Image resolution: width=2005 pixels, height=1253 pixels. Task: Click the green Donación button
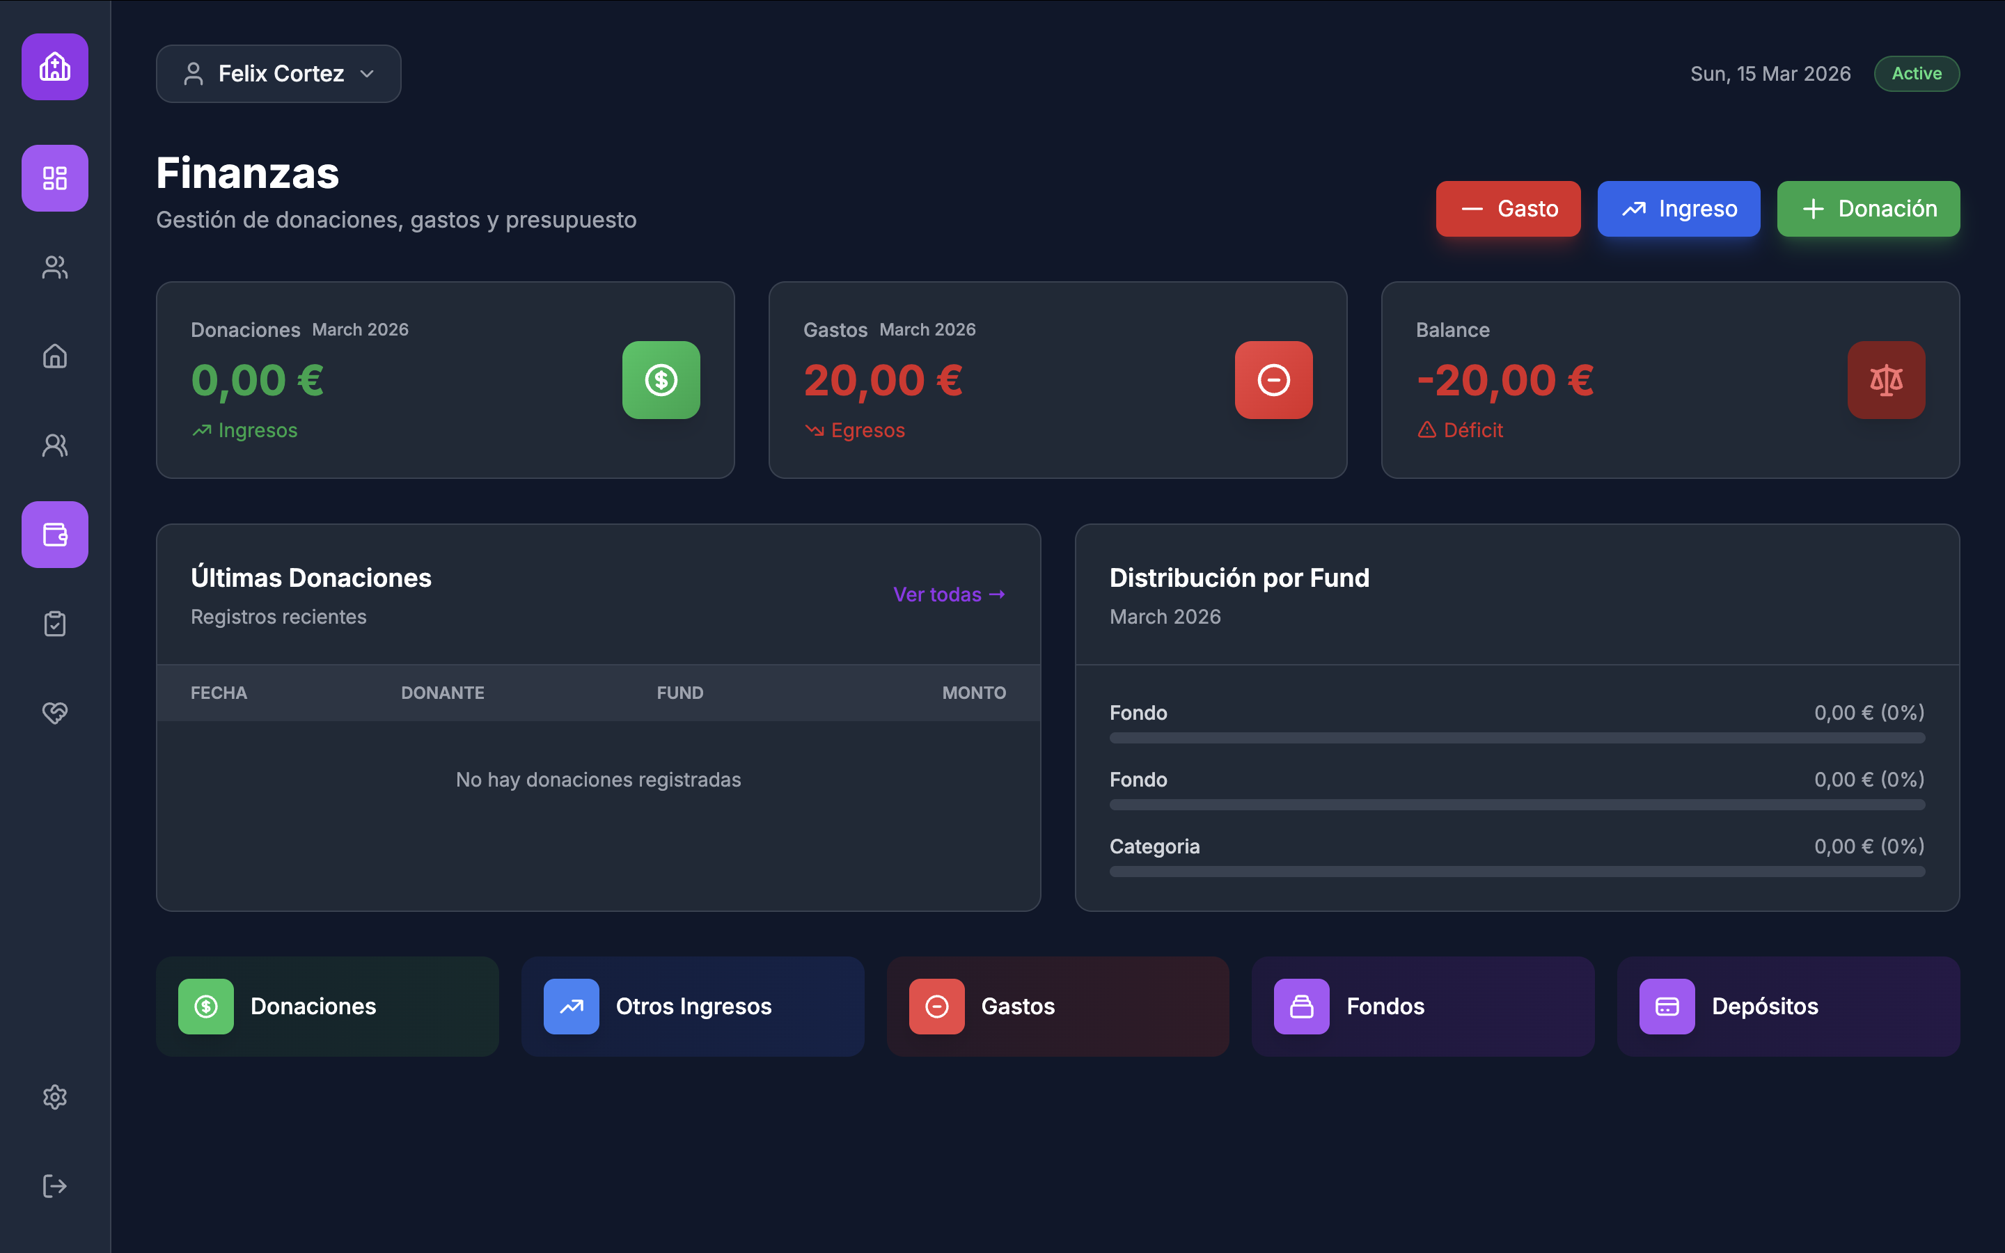(1869, 209)
